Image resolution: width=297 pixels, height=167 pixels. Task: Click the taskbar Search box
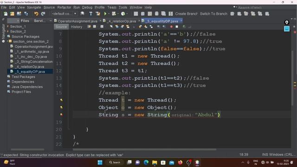pos(115,162)
